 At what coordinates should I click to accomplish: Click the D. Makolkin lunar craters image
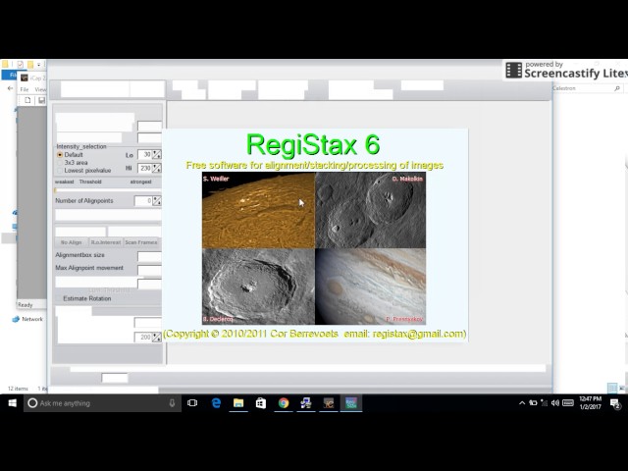click(371, 210)
